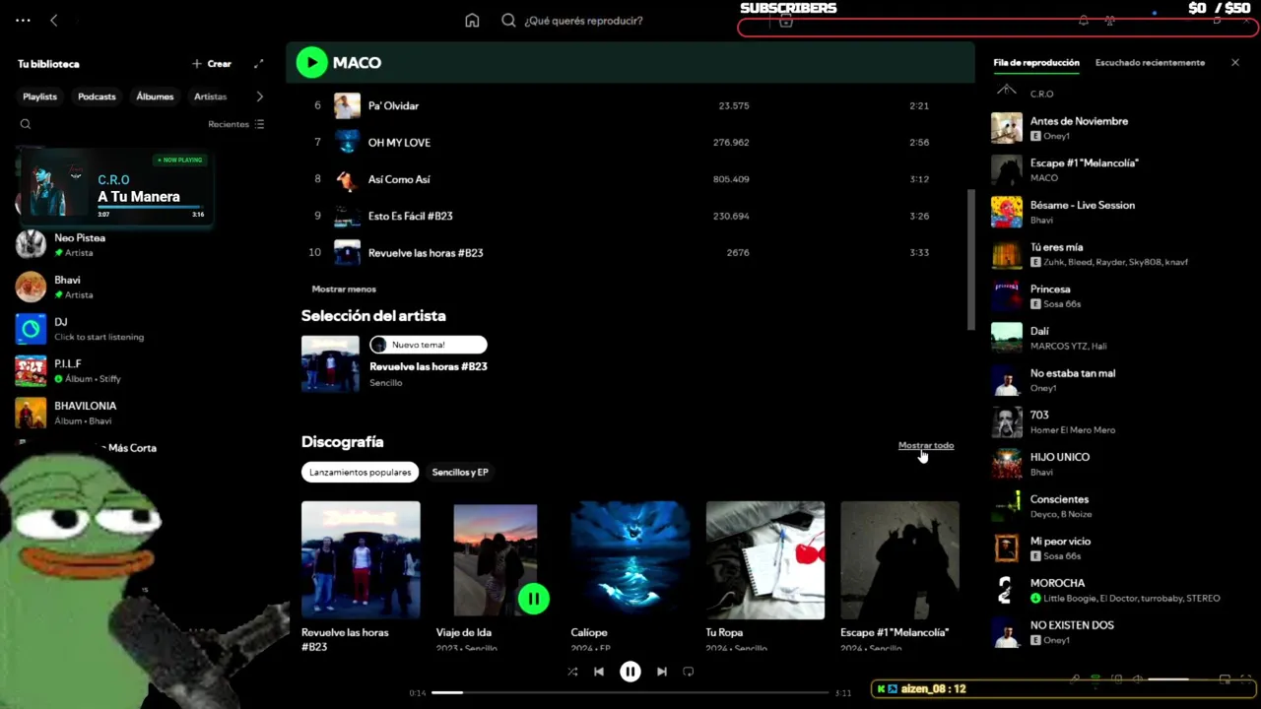The height and width of the screenshot is (709, 1261).
Task: Select the Playlists filter chip
Action: [40, 97]
